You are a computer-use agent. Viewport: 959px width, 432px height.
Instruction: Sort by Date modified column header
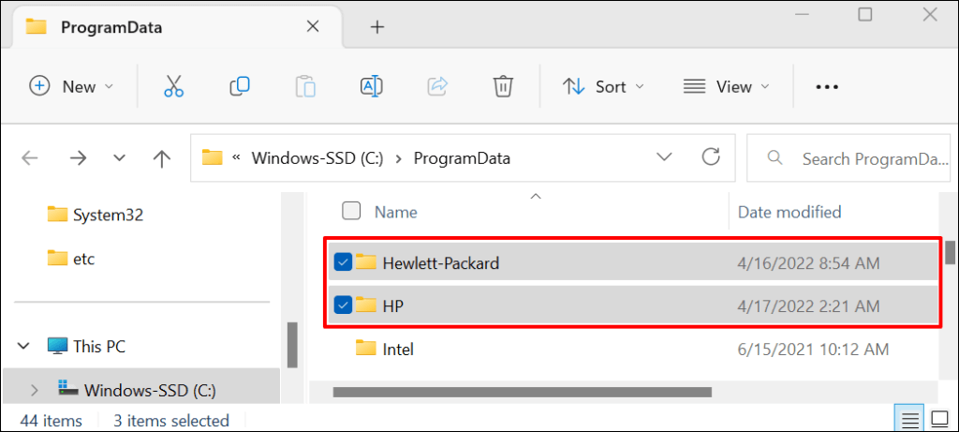pyautogui.click(x=789, y=212)
